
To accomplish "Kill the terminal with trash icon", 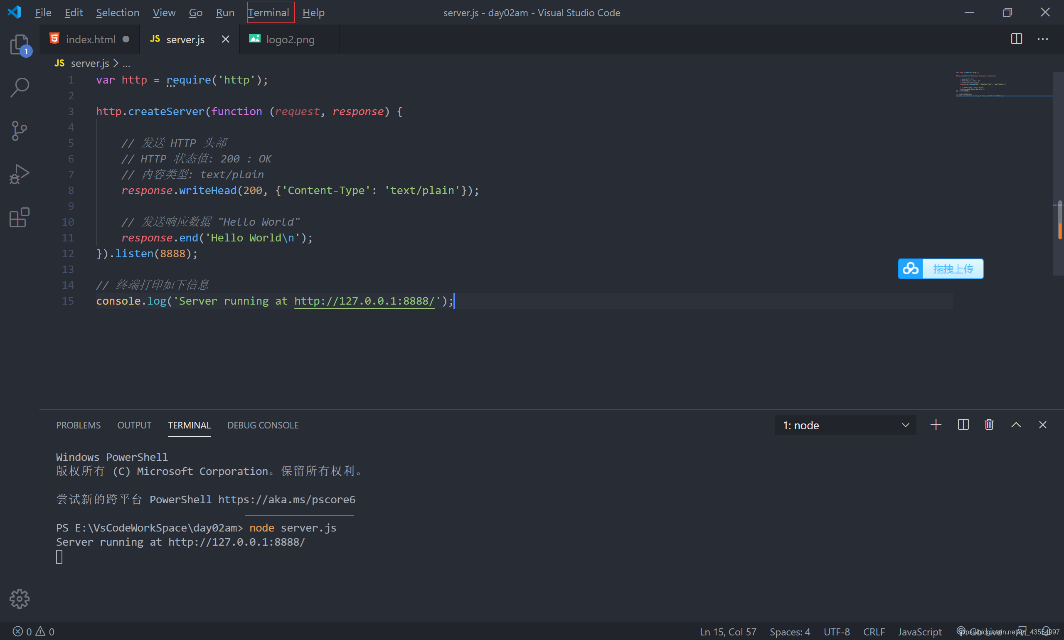I will point(989,425).
